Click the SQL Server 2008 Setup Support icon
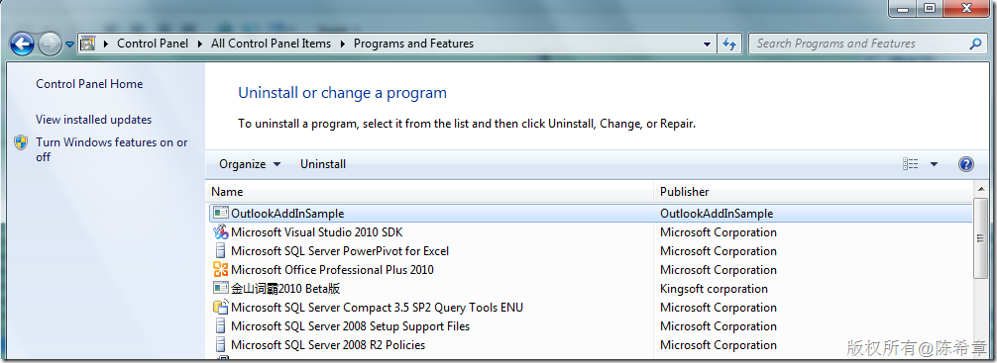 (220, 326)
